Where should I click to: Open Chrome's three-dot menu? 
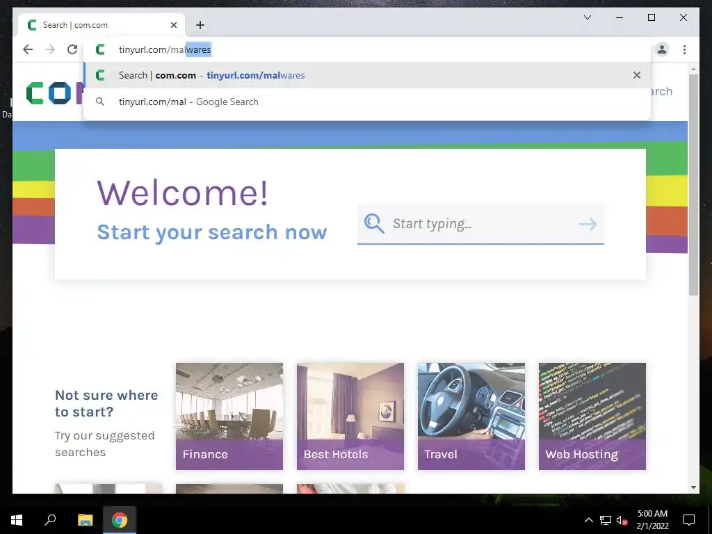pos(684,49)
